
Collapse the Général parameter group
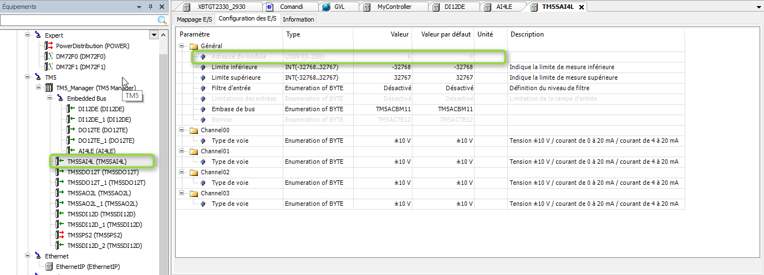182,46
